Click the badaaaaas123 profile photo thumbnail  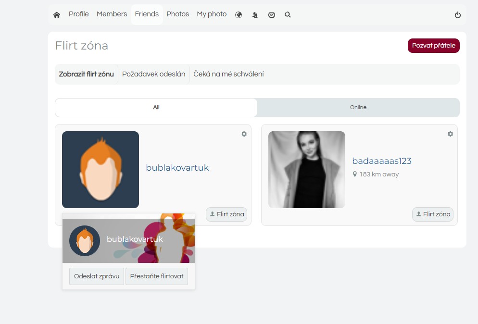point(307,170)
